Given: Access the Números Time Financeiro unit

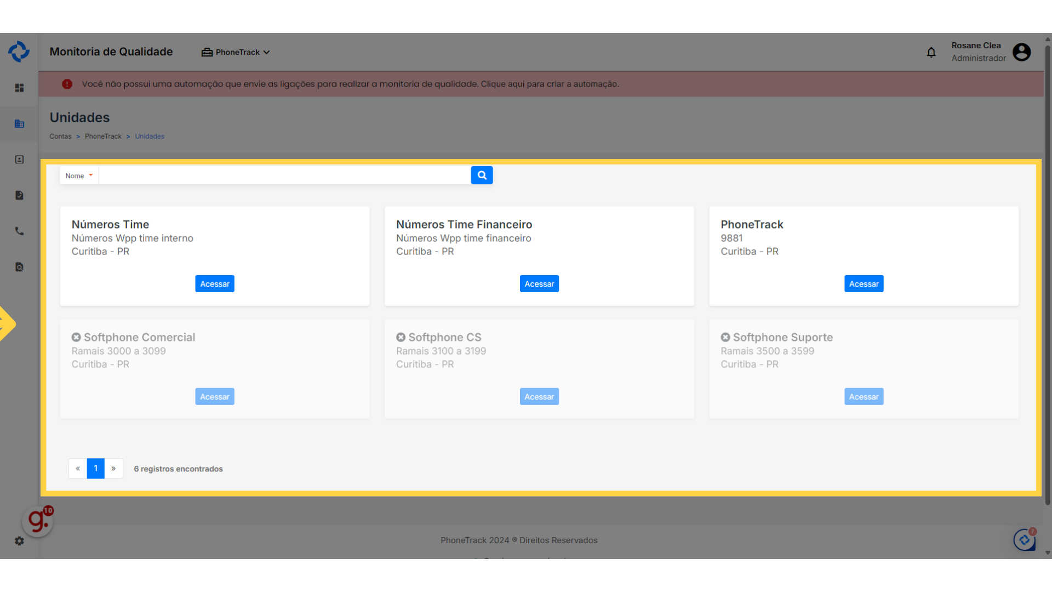Looking at the screenshot, I should point(539,284).
